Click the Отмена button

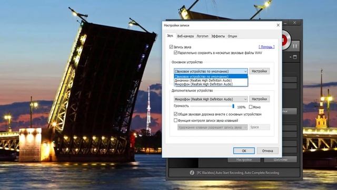tap(267, 151)
